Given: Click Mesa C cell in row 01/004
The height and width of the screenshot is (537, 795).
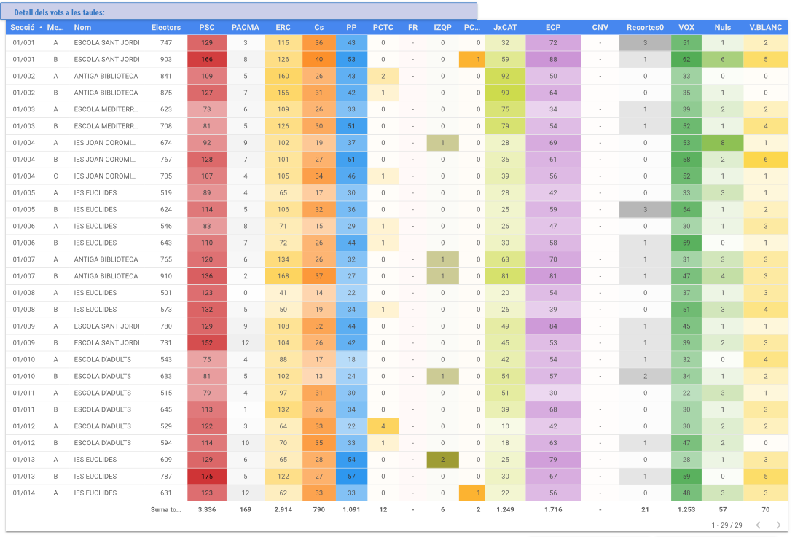Looking at the screenshot, I should 55,176.
